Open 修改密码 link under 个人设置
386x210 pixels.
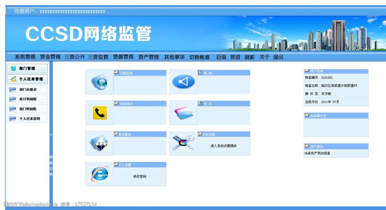click(139, 176)
